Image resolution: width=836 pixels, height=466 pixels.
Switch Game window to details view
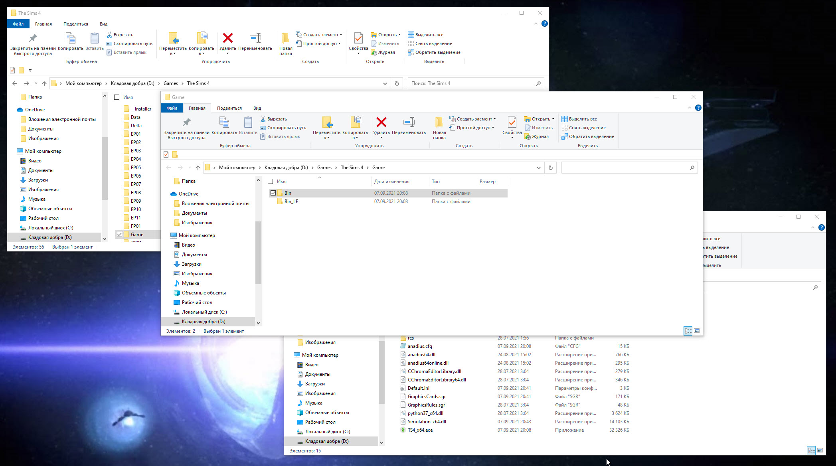pos(688,331)
